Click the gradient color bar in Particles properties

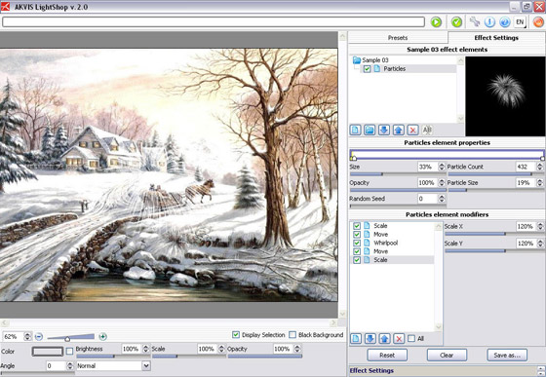(448, 155)
